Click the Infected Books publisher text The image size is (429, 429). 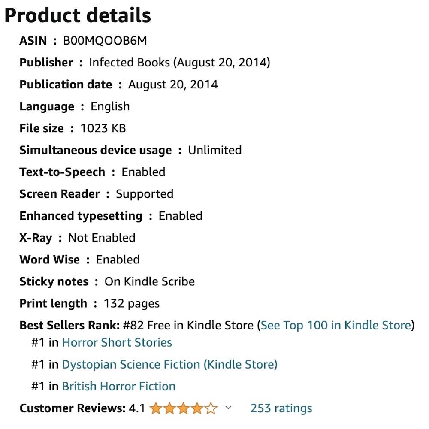click(129, 63)
